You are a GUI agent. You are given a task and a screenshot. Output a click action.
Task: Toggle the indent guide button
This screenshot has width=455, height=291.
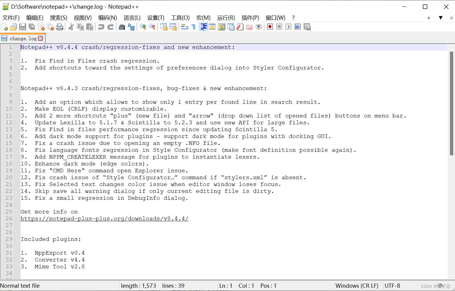(203, 27)
